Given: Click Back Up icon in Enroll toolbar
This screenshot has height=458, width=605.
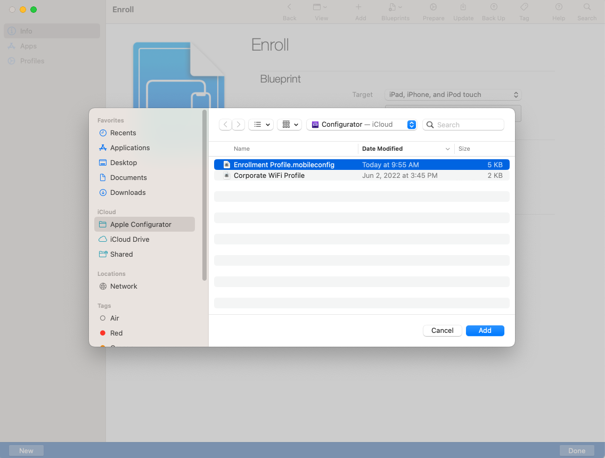Looking at the screenshot, I should pyautogui.click(x=494, y=7).
